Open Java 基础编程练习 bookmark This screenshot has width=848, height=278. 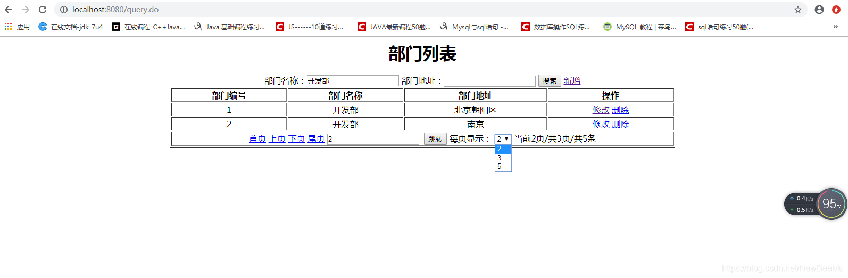click(229, 27)
